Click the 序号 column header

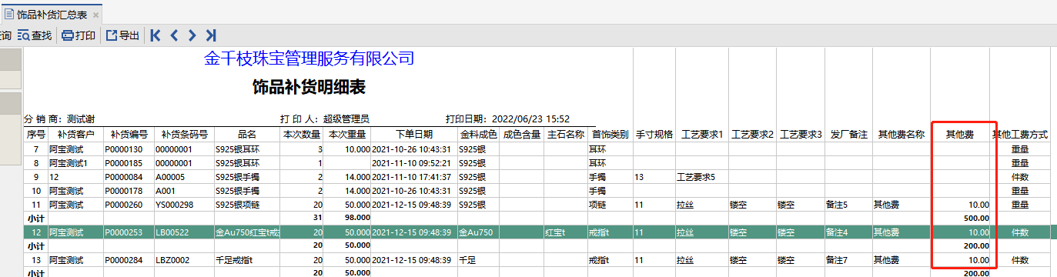pyautogui.click(x=35, y=135)
